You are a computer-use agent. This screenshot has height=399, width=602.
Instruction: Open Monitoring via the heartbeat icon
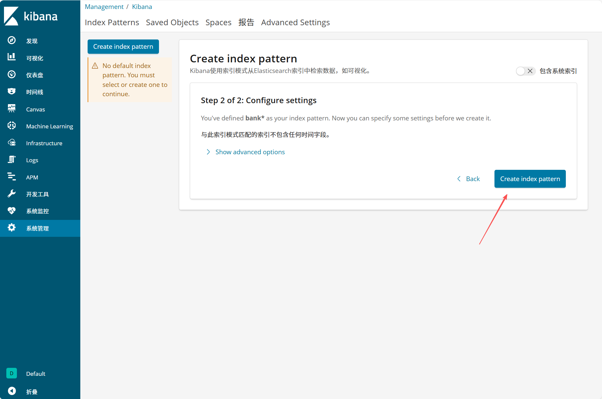tap(12, 211)
